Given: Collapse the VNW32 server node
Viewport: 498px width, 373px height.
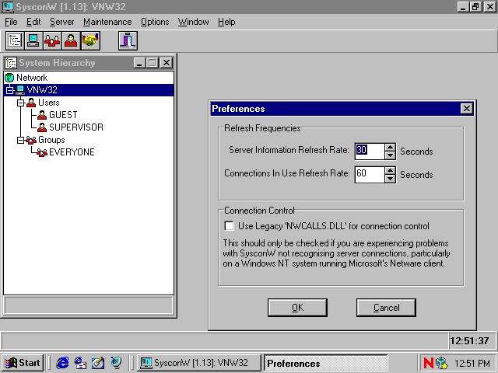Looking at the screenshot, I should [10, 90].
